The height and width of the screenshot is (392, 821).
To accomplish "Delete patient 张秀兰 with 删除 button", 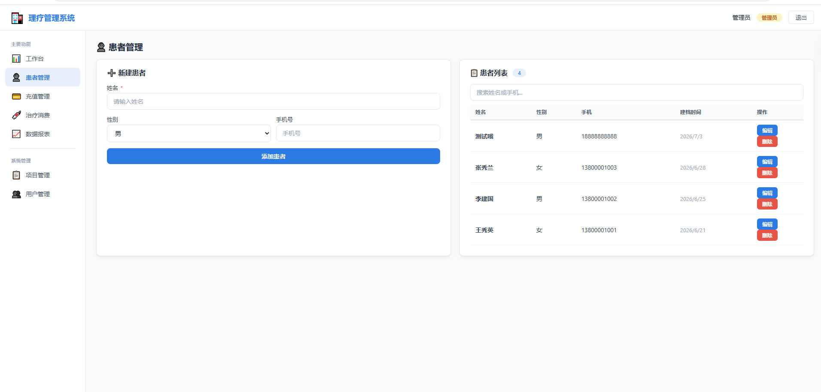I will point(767,173).
